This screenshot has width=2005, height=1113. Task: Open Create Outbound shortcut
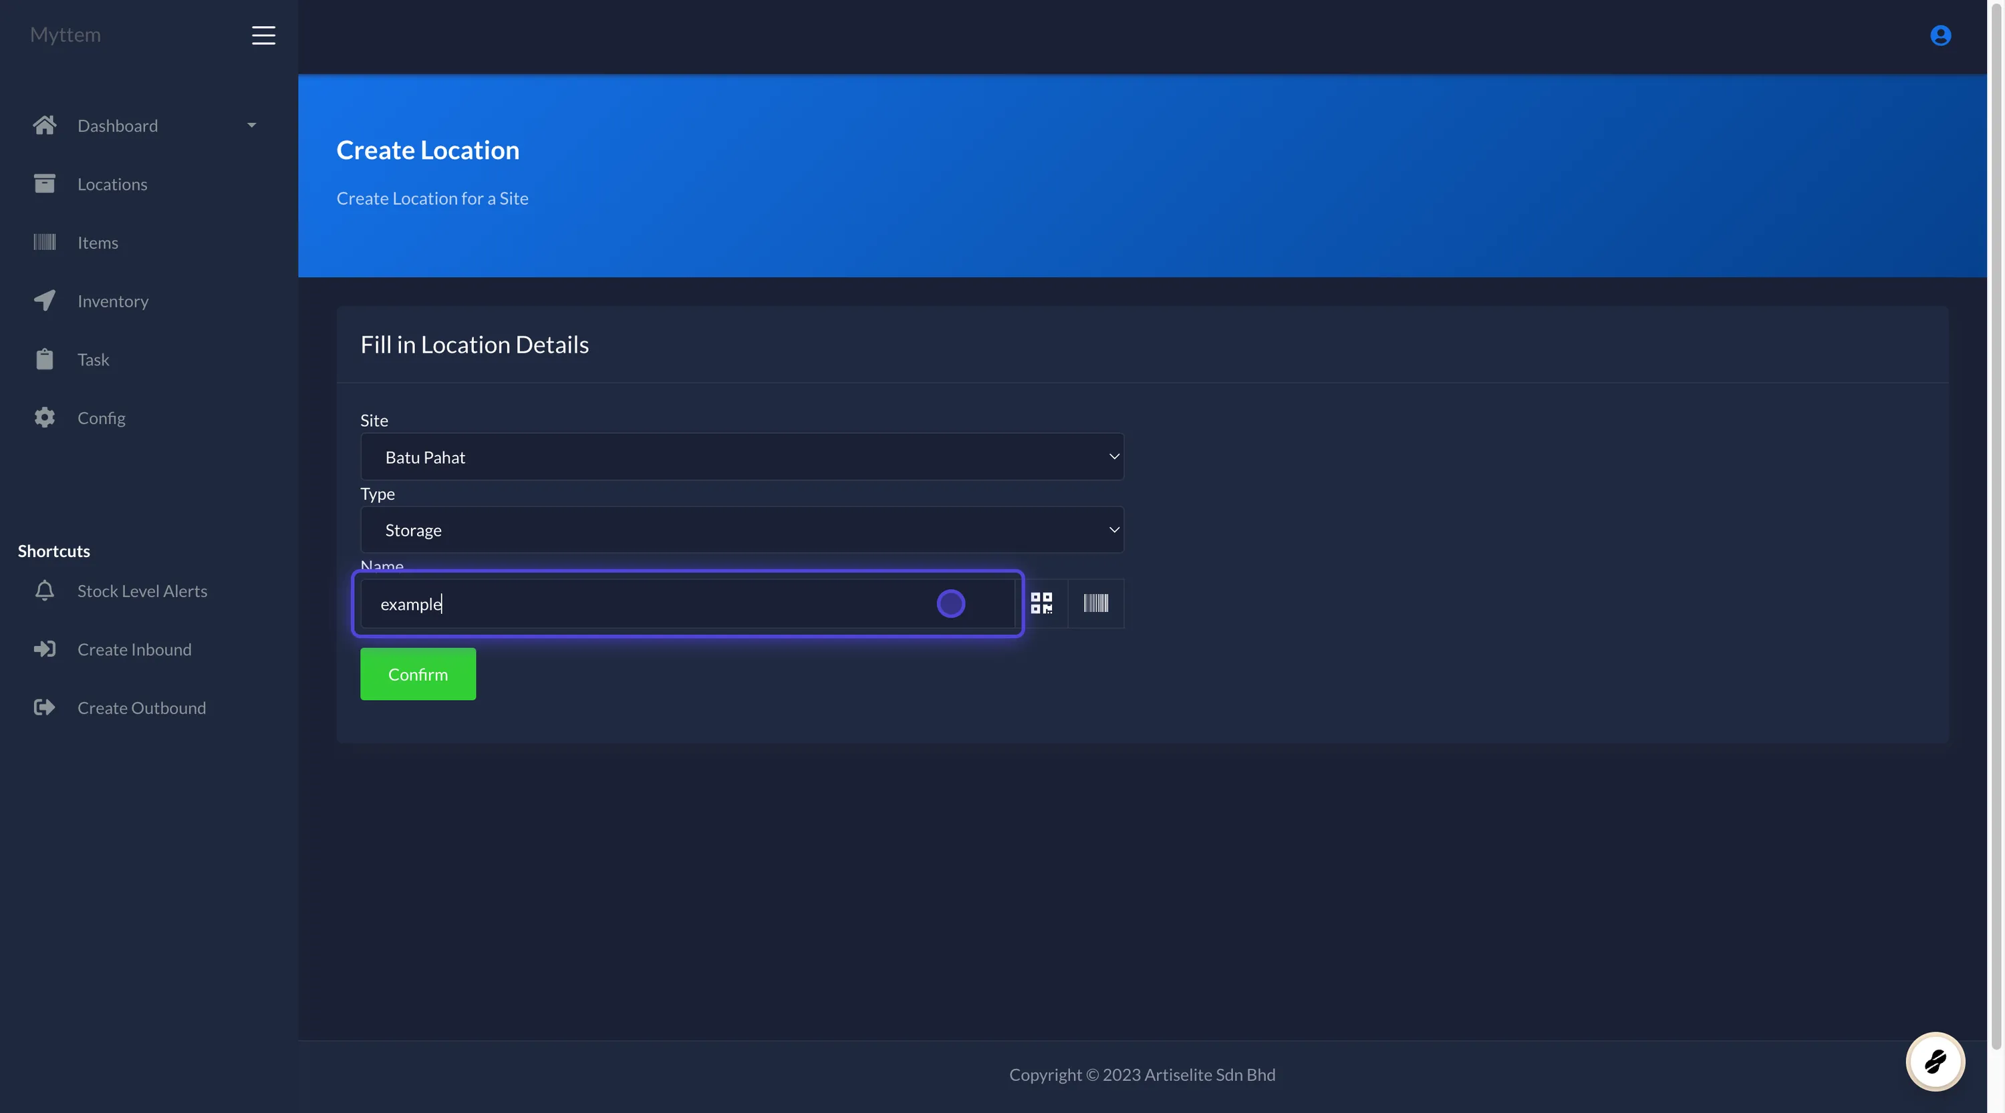[142, 707]
